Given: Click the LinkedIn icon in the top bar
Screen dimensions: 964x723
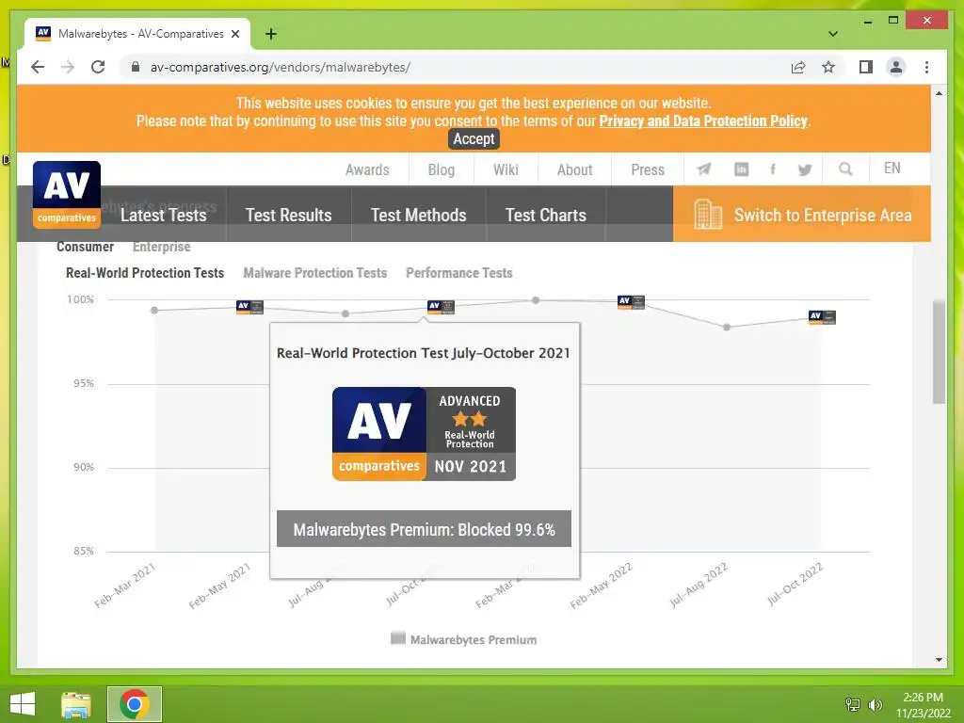Looking at the screenshot, I should tap(742, 169).
